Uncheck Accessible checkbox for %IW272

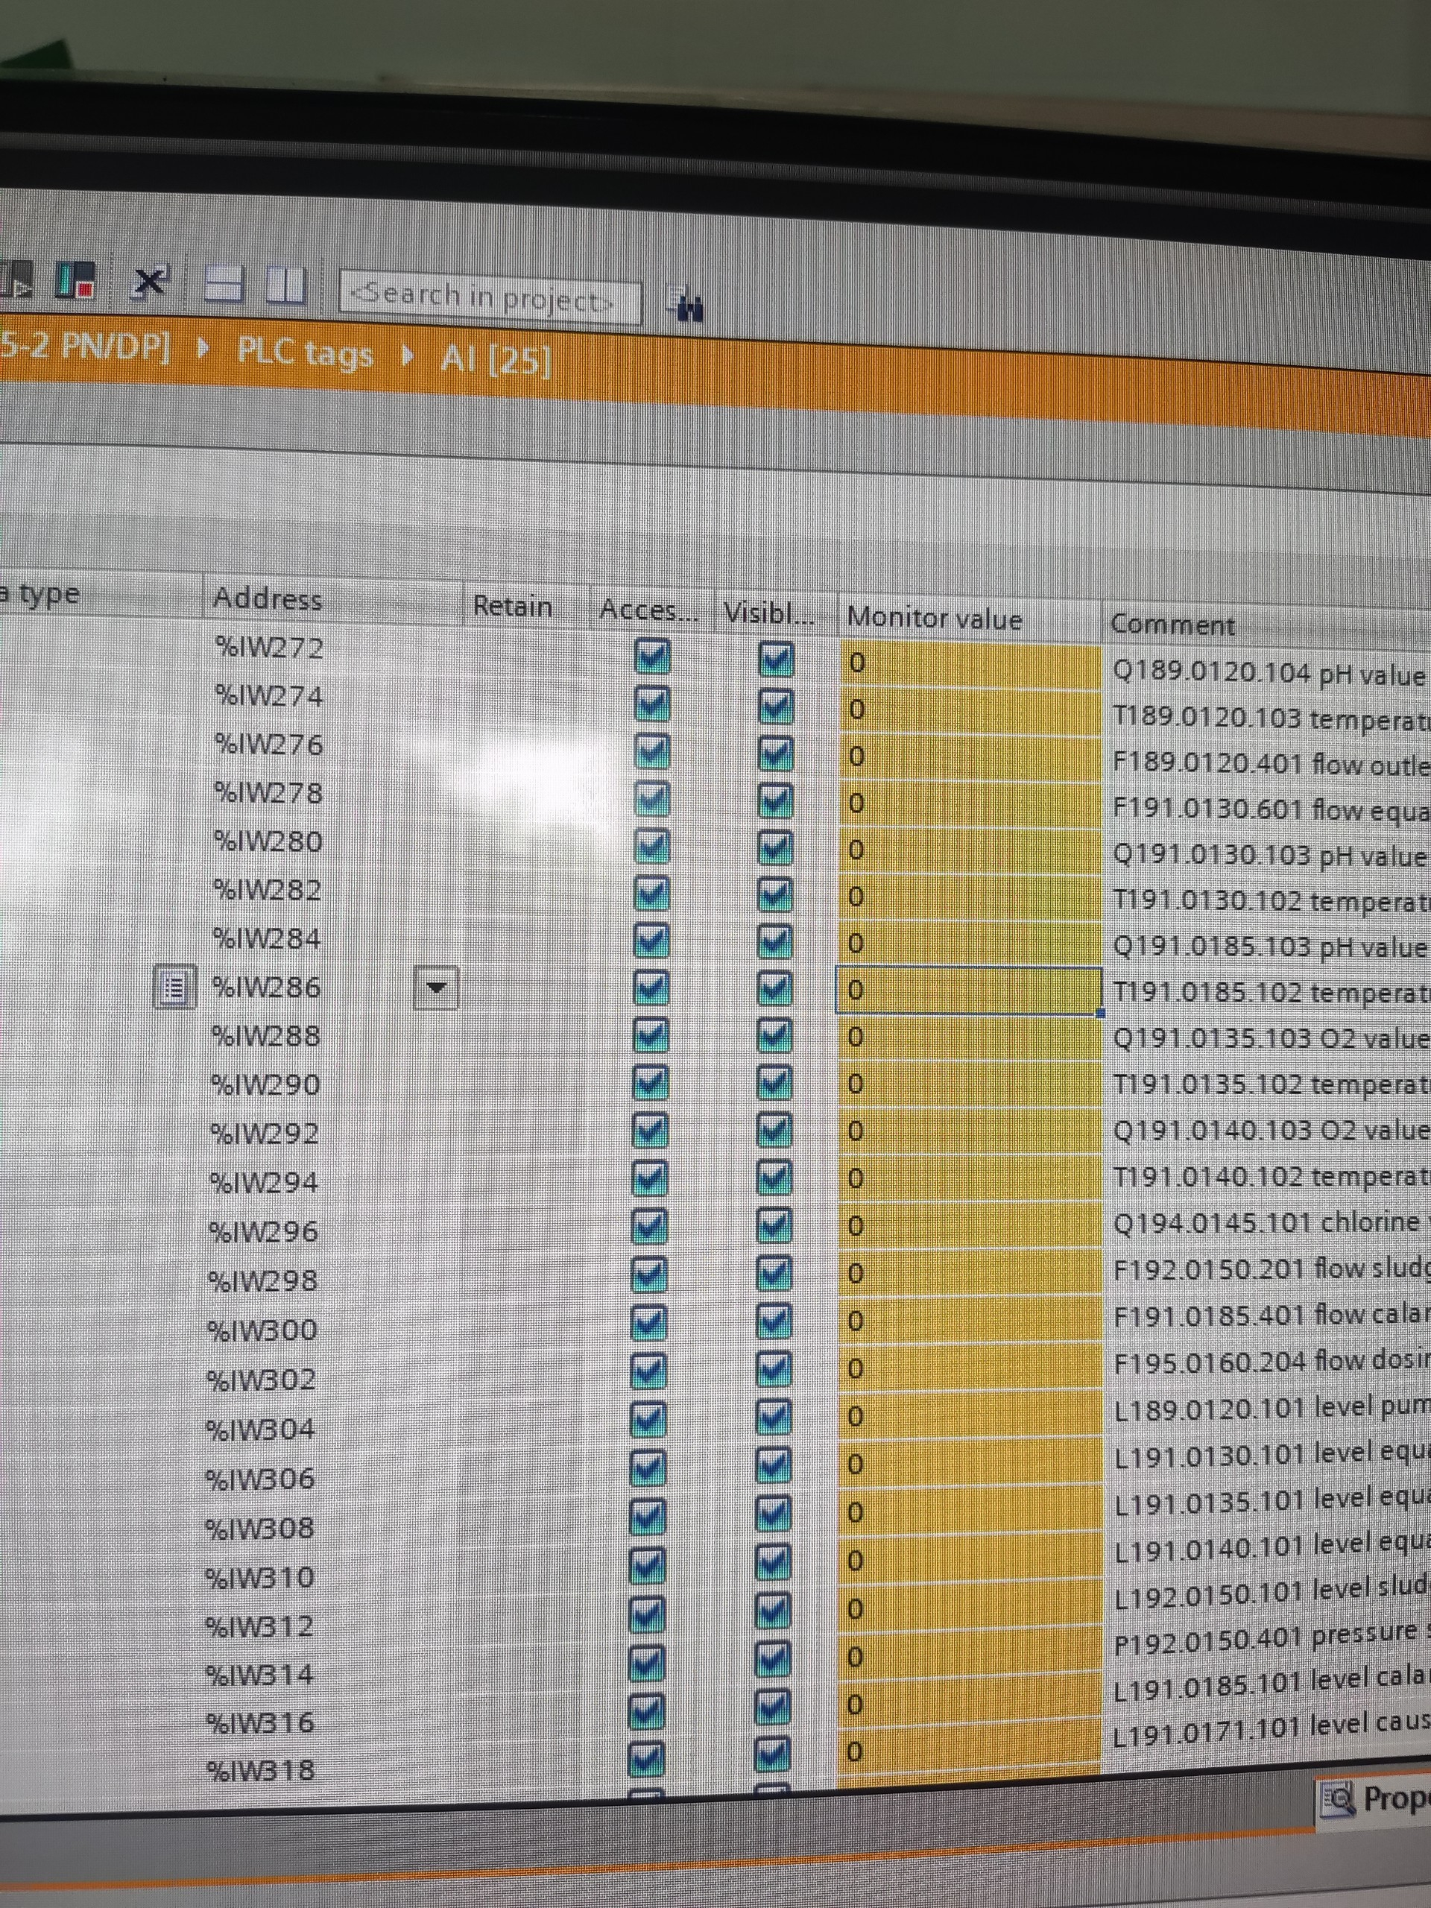coord(652,657)
